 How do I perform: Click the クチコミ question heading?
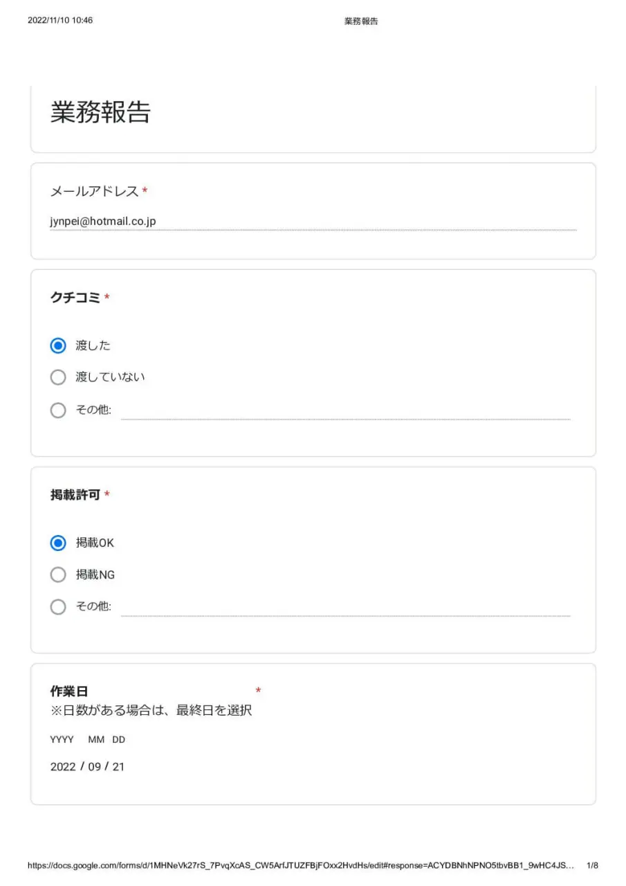(x=75, y=298)
